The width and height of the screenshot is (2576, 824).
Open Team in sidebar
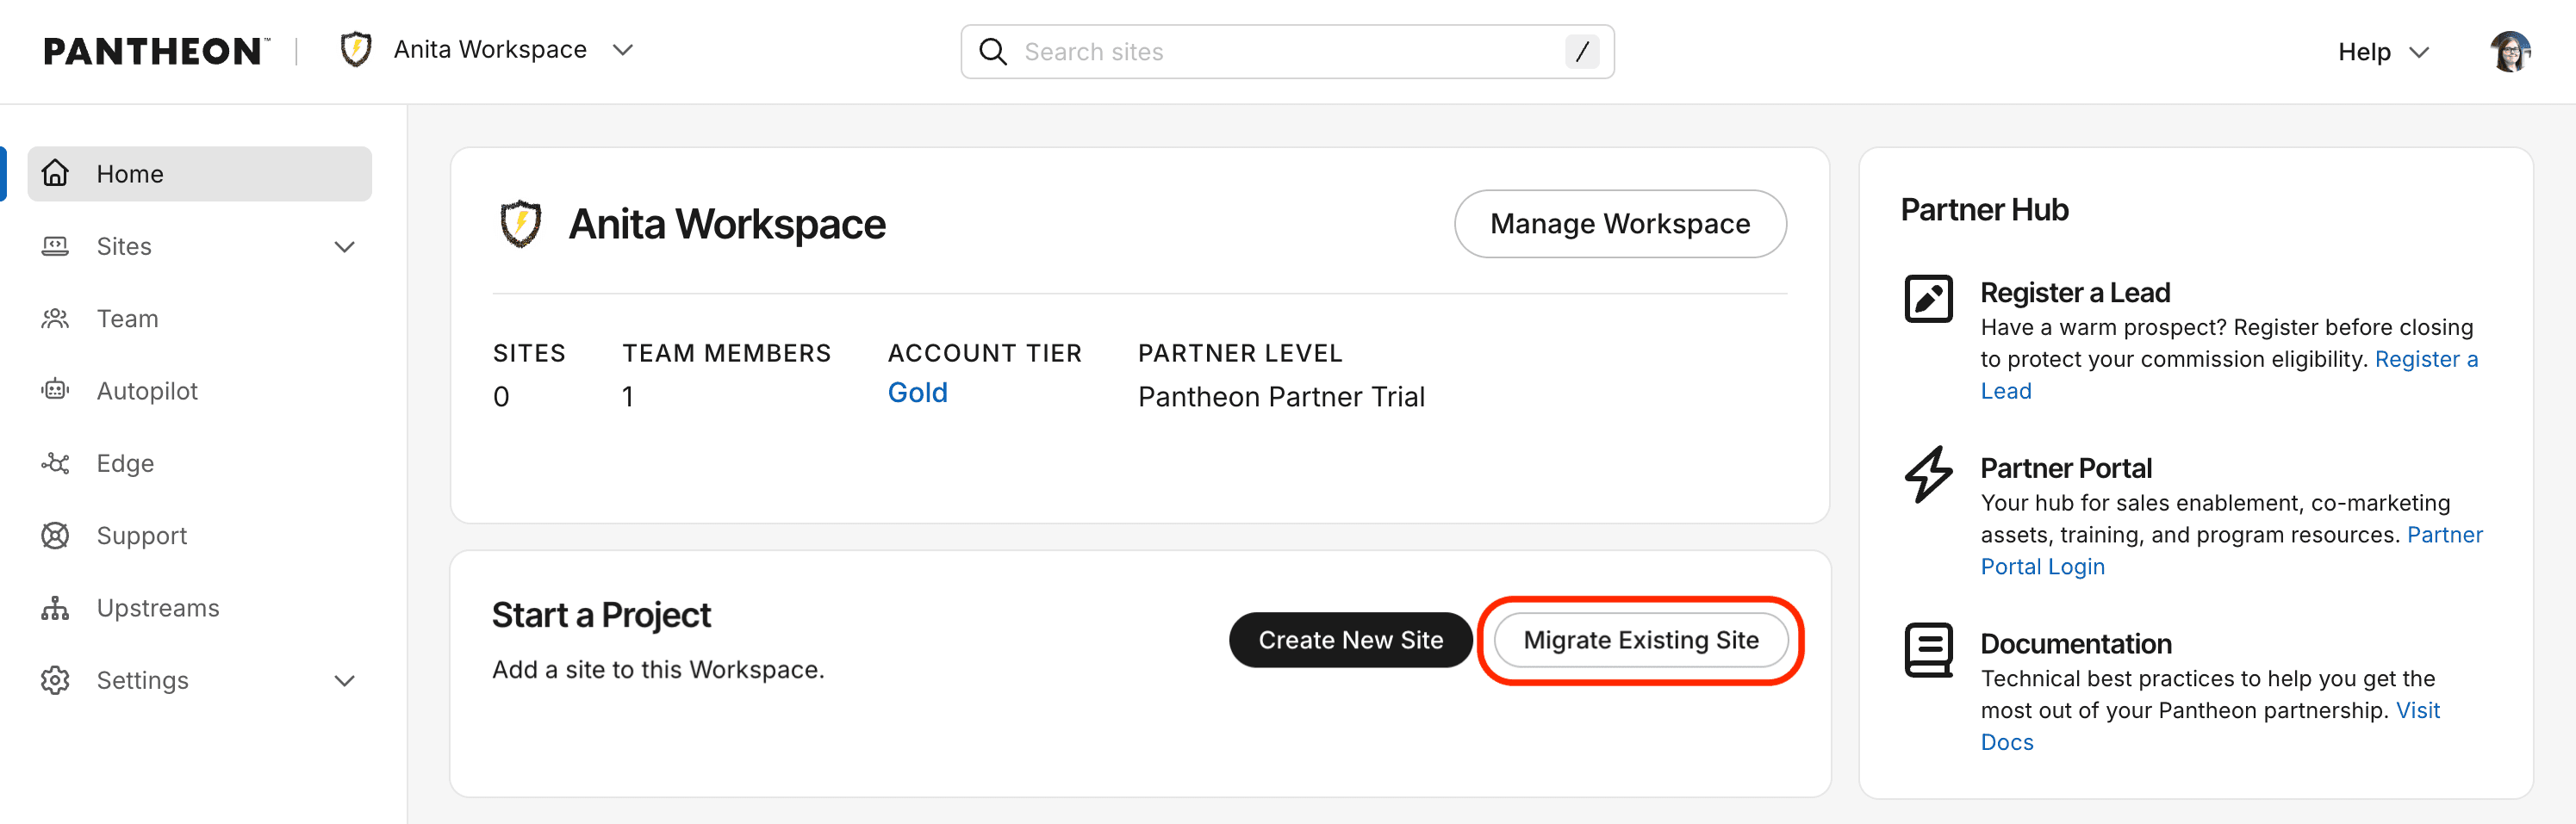pyautogui.click(x=200, y=318)
